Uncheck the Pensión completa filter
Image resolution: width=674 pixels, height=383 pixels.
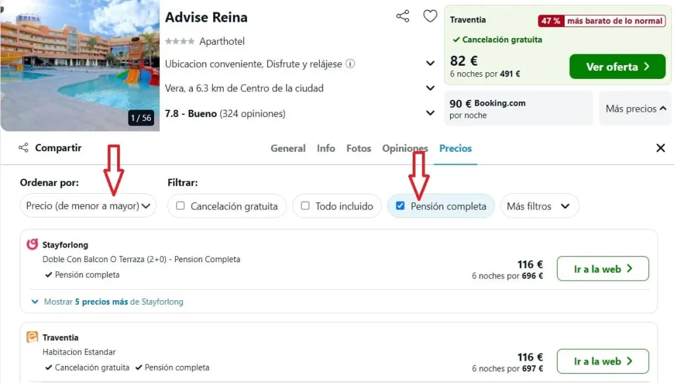(x=400, y=206)
